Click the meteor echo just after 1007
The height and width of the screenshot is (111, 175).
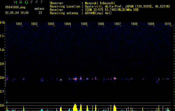115,78
